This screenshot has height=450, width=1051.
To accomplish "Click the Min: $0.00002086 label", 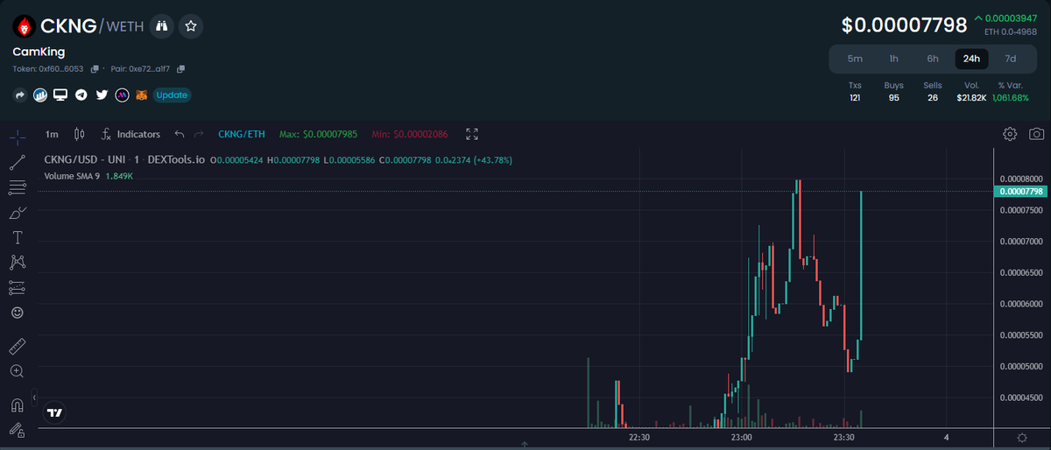I will (410, 134).
